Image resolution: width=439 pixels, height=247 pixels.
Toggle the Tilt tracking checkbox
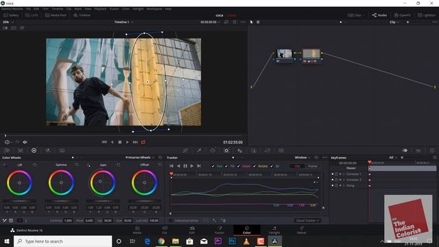point(226,166)
